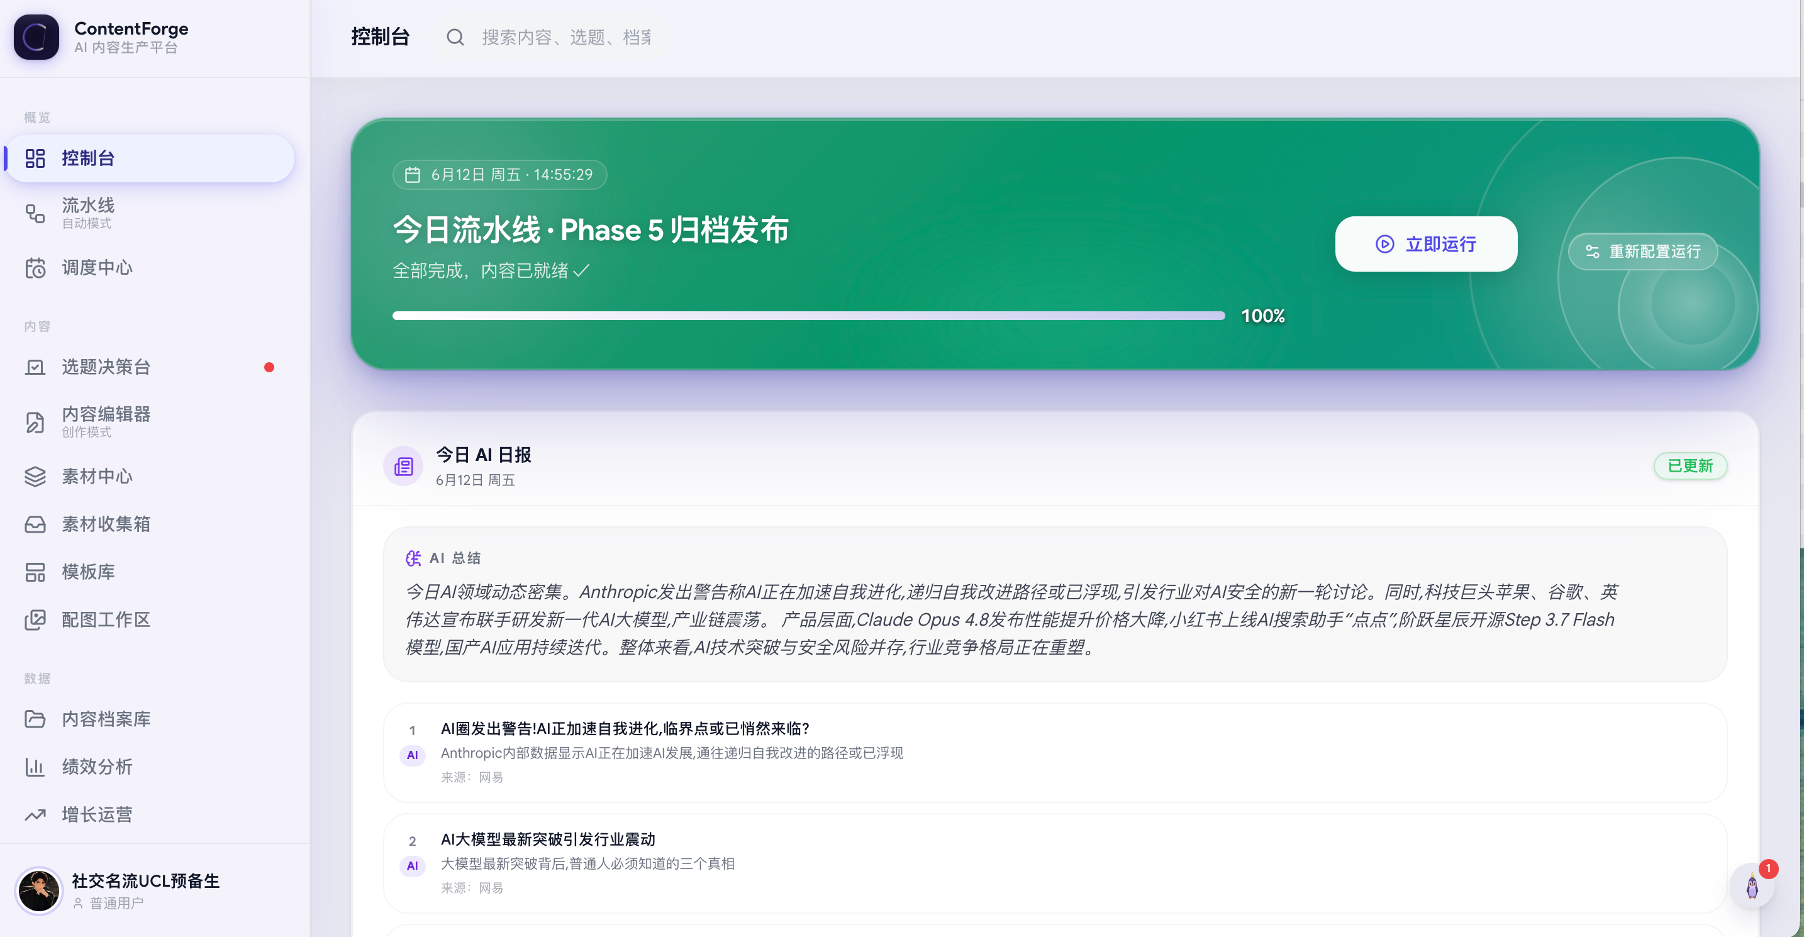Screen dimensions: 1804x937
Task: Click the calendar icon in date badge
Action: (x=413, y=174)
